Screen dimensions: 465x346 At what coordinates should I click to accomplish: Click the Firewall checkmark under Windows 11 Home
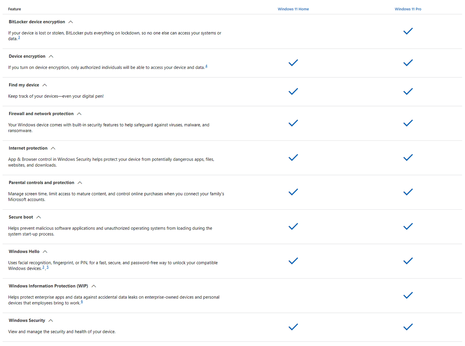(x=293, y=123)
